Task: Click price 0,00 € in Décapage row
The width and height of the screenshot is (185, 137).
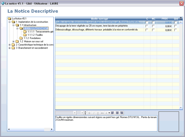Action: [168, 26]
